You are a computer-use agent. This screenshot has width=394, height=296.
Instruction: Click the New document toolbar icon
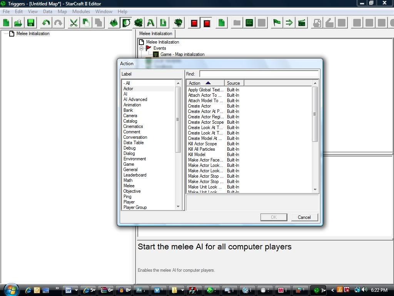(6, 23)
